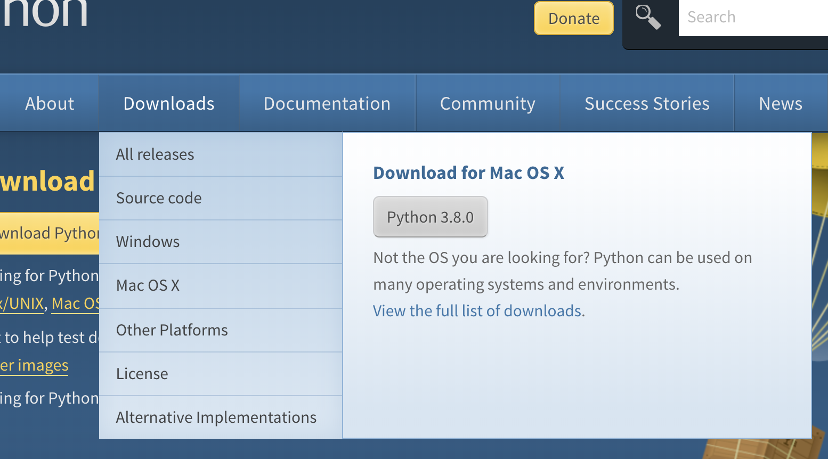Choose All releases from the dropdown
The width and height of the screenshot is (828, 459).
tap(155, 154)
